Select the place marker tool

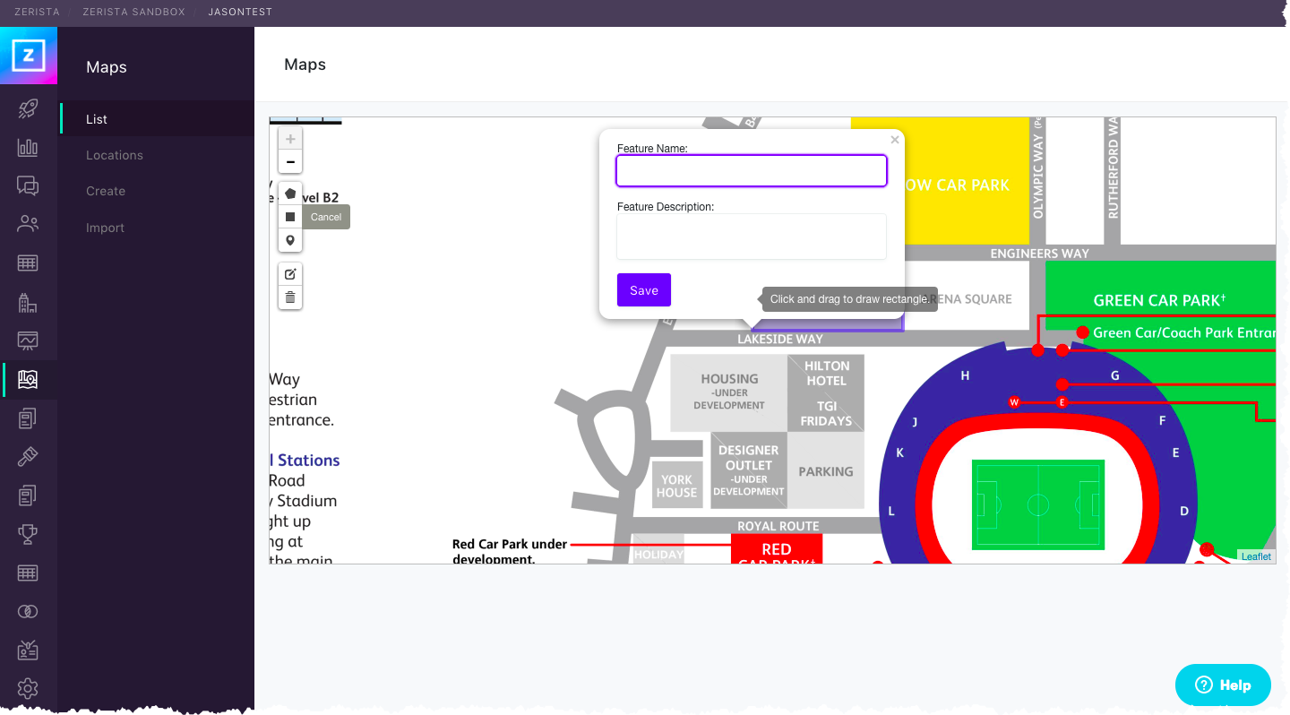290,240
